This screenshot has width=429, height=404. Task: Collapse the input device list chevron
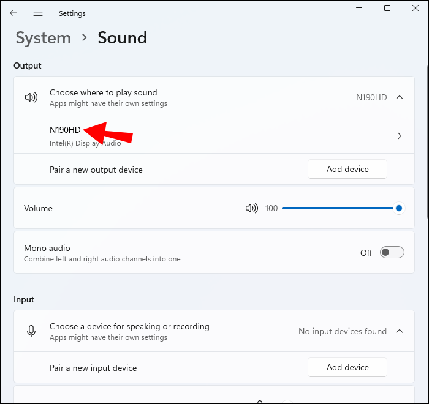(x=400, y=331)
